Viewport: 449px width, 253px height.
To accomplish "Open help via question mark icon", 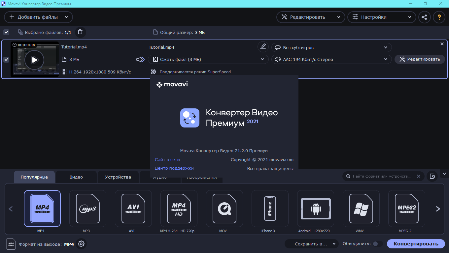I will tap(439, 17).
